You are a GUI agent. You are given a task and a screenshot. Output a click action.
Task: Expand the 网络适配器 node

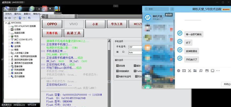coord(9,70)
